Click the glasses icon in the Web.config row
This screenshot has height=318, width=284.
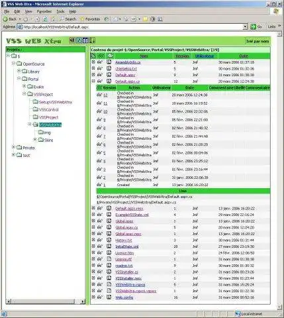pos(100,297)
